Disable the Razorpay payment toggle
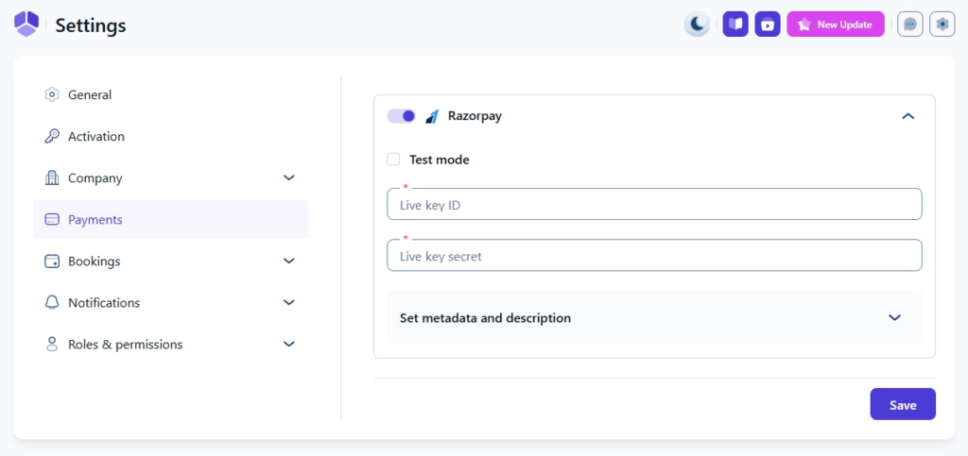The width and height of the screenshot is (968, 456). click(402, 116)
